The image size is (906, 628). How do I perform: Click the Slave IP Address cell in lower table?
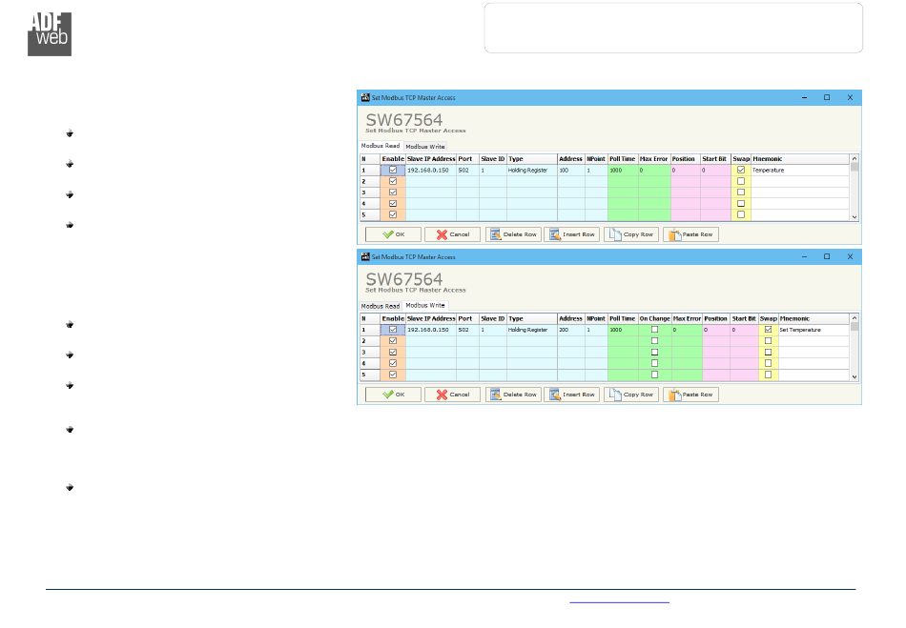430,330
